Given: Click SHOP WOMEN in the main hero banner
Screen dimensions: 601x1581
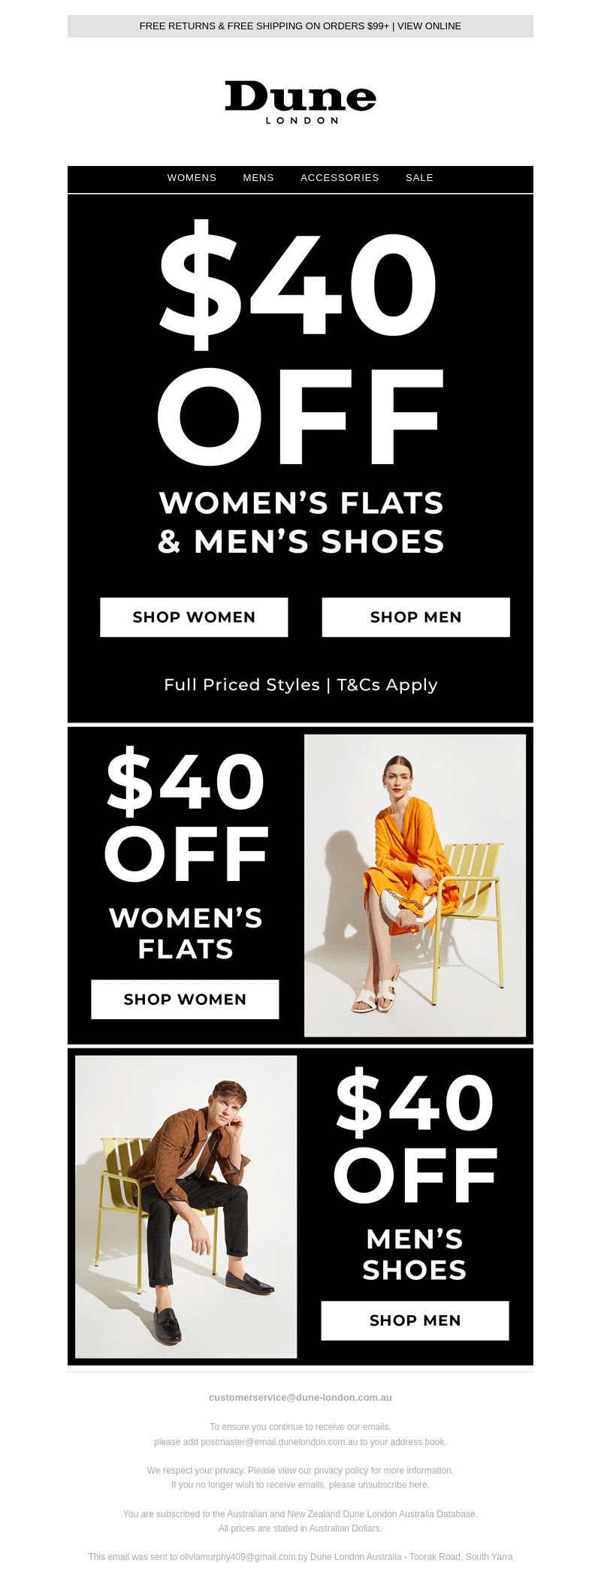Looking at the screenshot, I should [194, 617].
